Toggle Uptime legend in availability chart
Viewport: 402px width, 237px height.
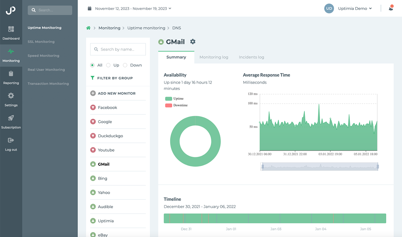coord(174,99)
